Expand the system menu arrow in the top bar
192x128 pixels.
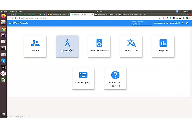click(x=190, y=11)
